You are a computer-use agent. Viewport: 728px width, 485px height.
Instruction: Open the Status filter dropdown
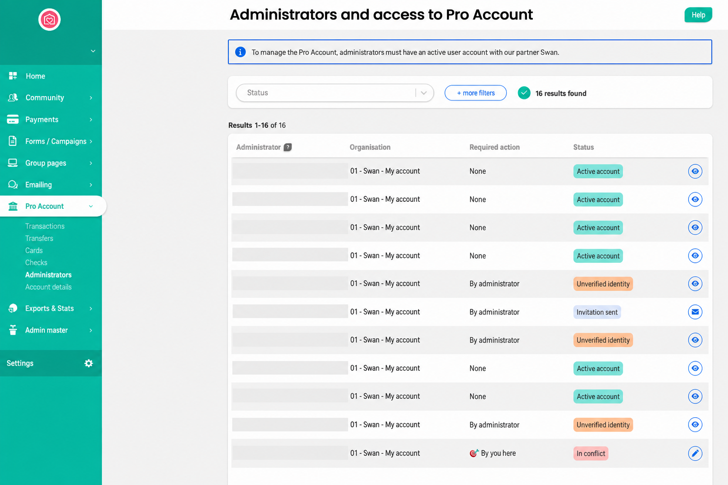click(x=335, y=93)
